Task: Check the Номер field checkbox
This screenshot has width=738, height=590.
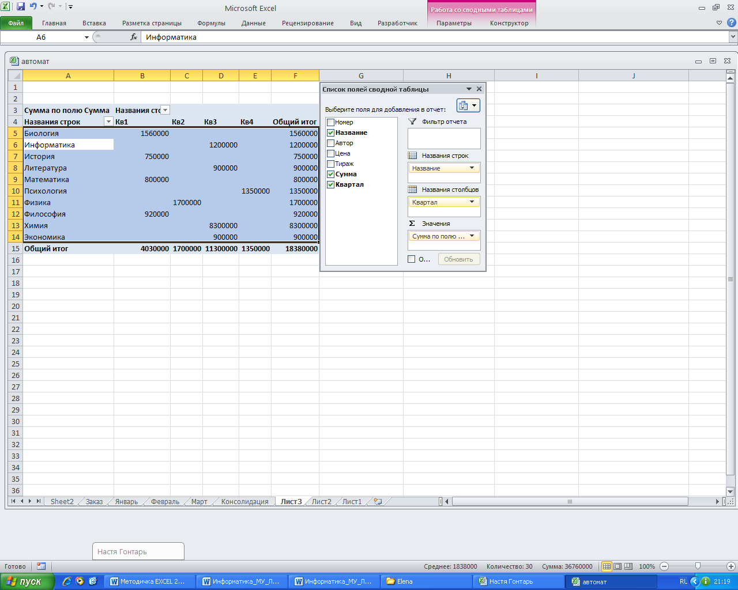Action: [x=330, y=122]
